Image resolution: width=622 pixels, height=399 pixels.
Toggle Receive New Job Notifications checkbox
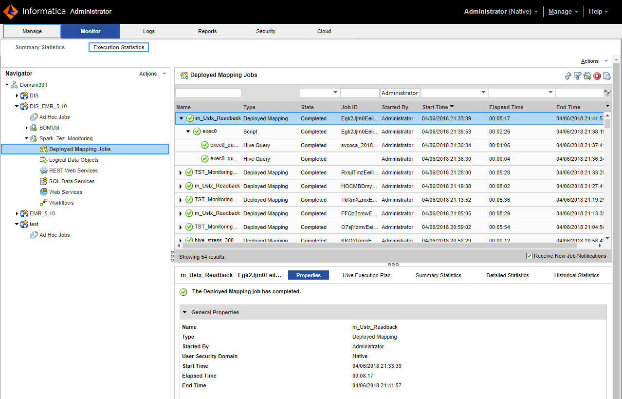[x=530, y=256]
